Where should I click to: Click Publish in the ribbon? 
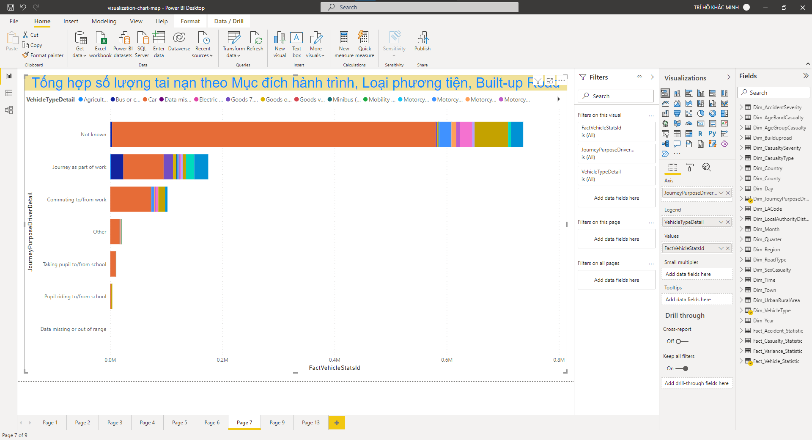pyautogui.click(x=422, y=41)
